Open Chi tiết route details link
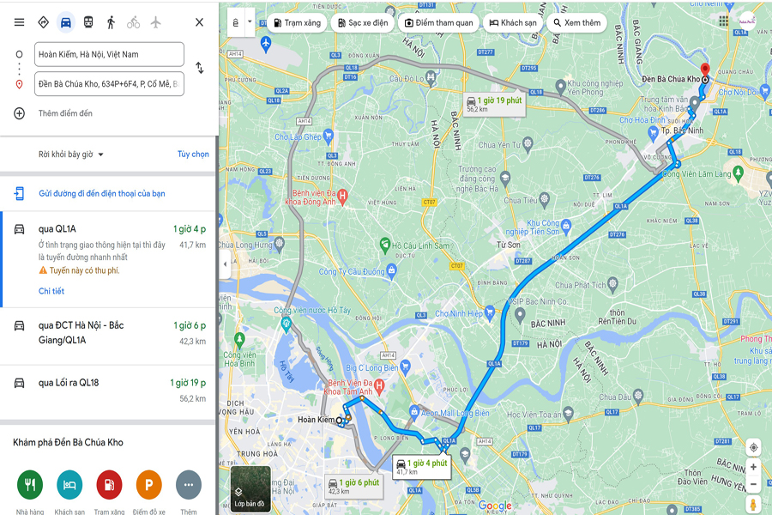This screenshot has height=515, width=772. point(51,291)
